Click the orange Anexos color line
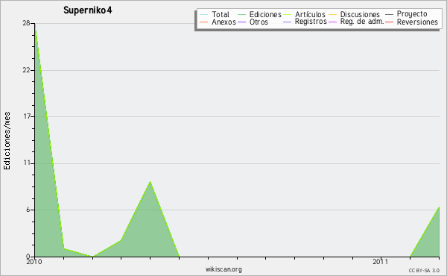447x276 pixels. coord(204,22)
